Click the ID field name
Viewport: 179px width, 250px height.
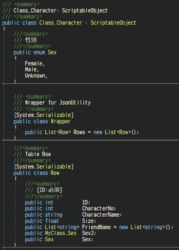coord(85,202)
